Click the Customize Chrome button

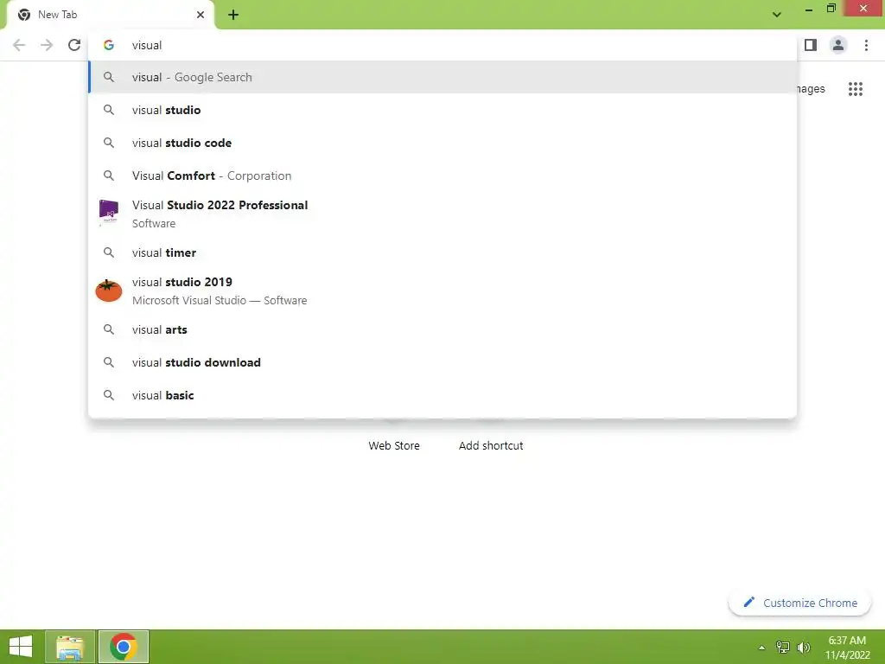pyautogui.click(x=799, y=603)
